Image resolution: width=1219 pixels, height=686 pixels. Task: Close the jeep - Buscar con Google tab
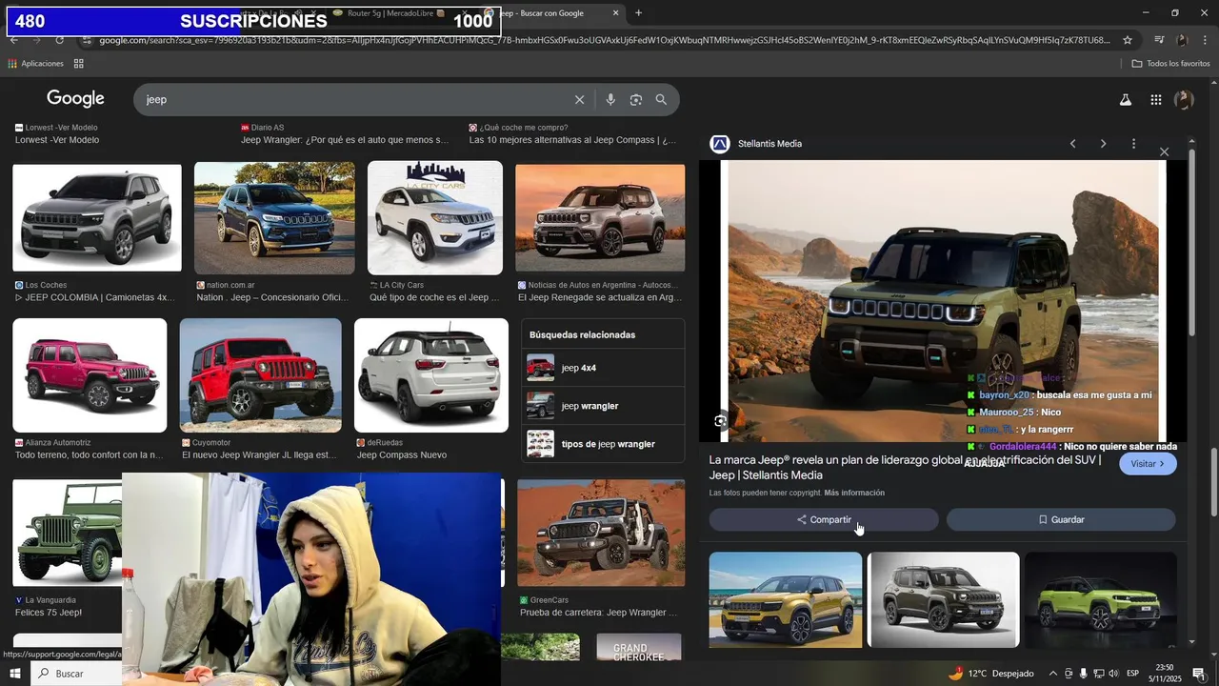[615, 13]
